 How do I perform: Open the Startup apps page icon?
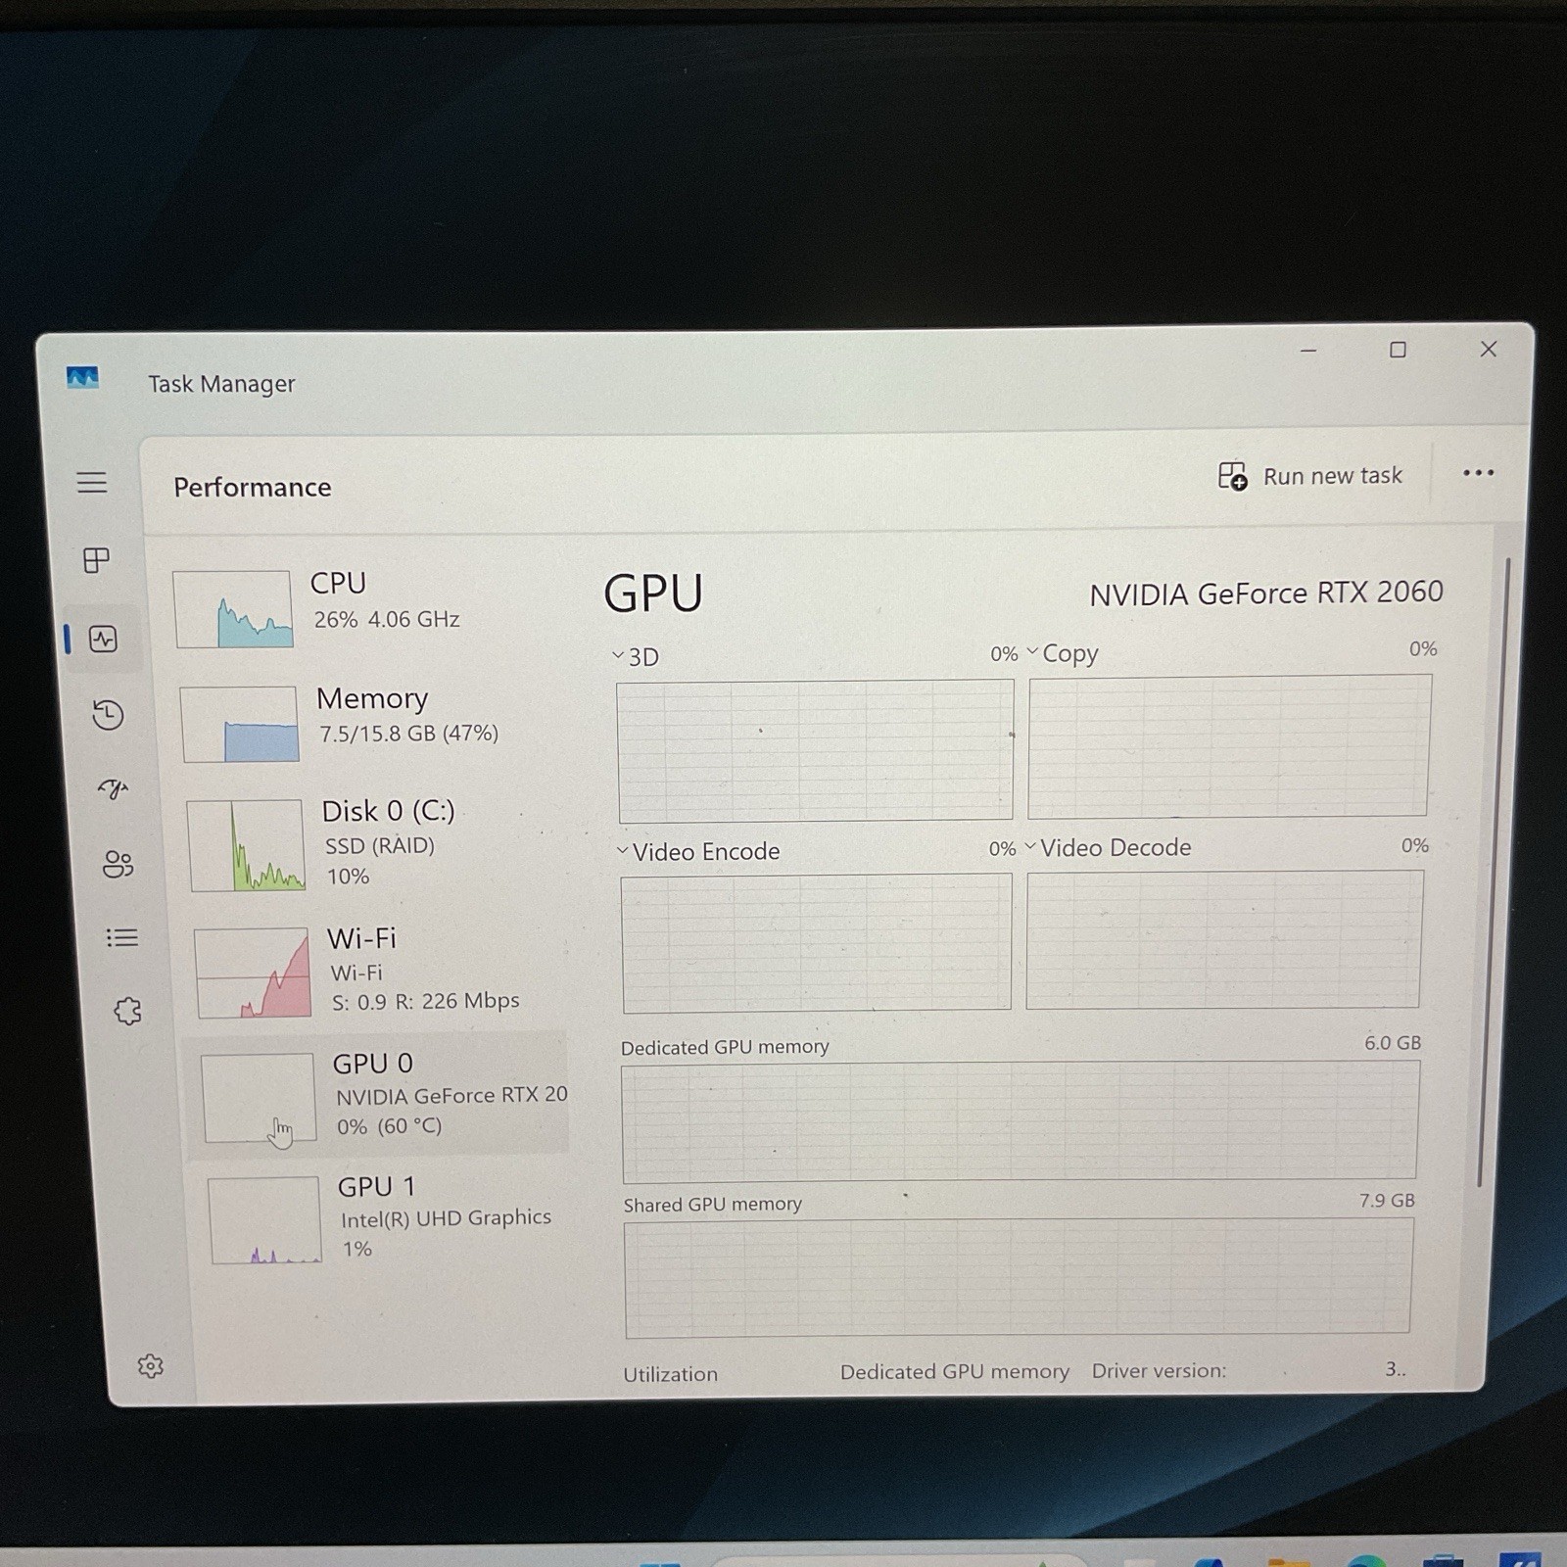(x=113, y=788)
